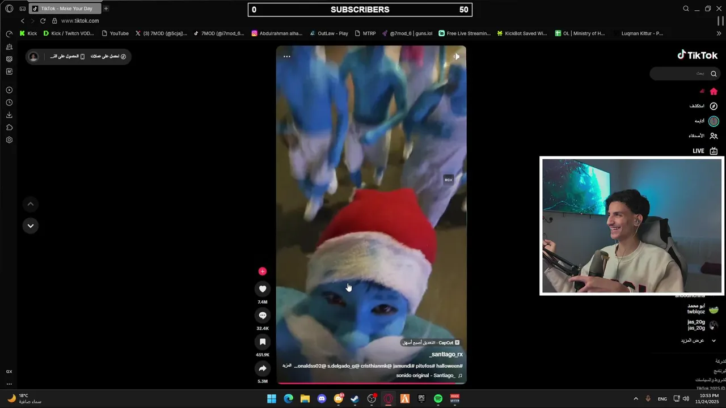Viewport: 726px width, 408px height.
Task: Open OBS Studio from the taskbar
Action: pyautogui.click(x=372, y=399)
